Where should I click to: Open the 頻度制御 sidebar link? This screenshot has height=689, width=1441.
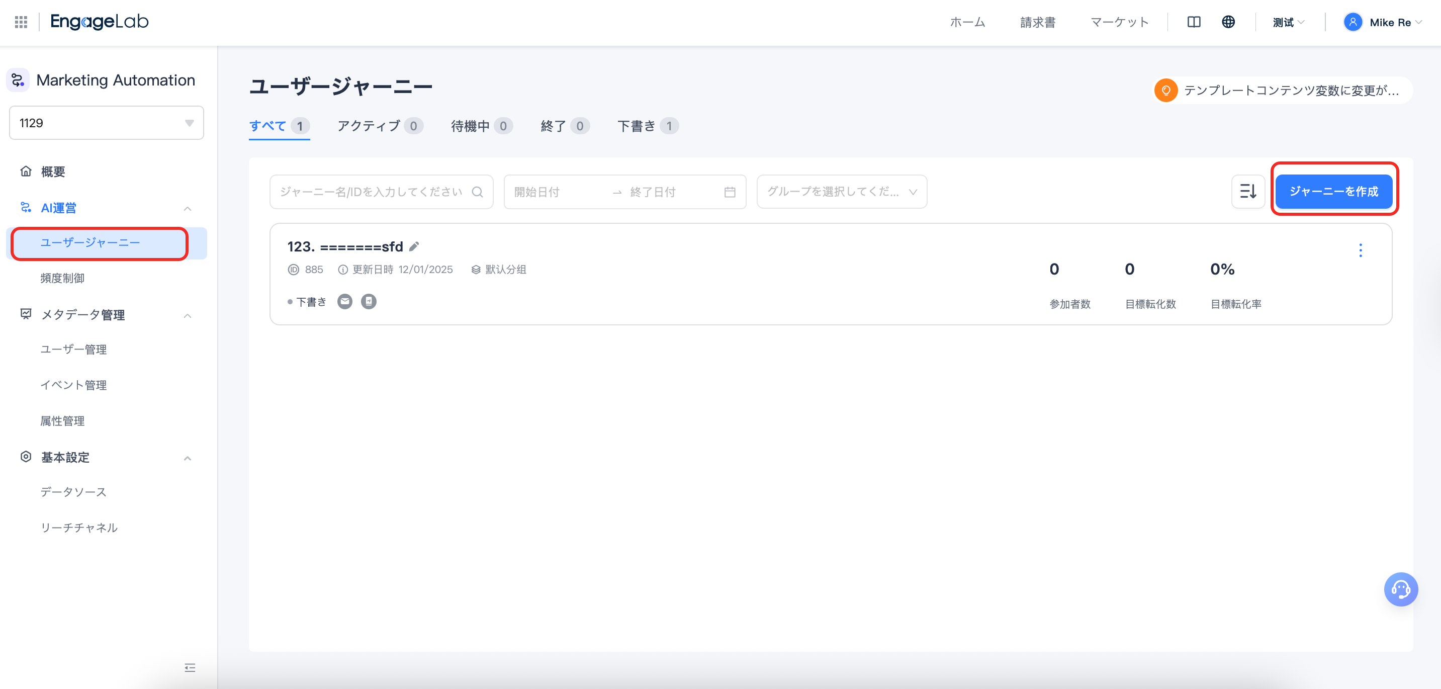click(x=63, y=278)
